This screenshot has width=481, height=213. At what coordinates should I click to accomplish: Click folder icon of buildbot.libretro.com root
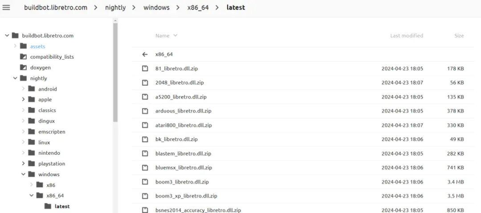point(15,36)
